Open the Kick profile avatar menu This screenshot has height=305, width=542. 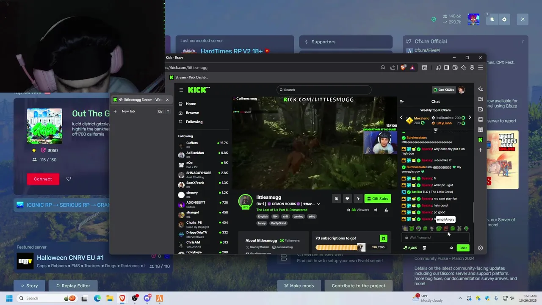click(461, 90)
